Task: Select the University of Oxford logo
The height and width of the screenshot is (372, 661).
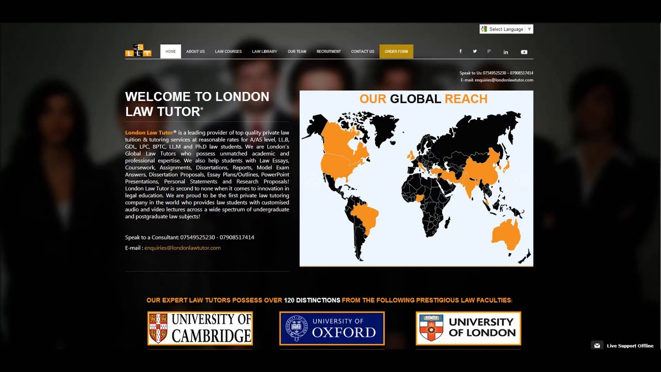Action: pyautogui.click(x=332, y=328)
